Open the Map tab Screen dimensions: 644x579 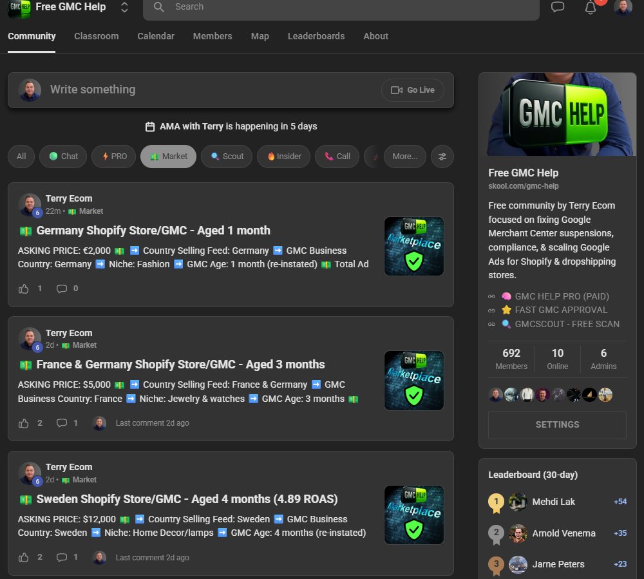click(x=260, y=36)
